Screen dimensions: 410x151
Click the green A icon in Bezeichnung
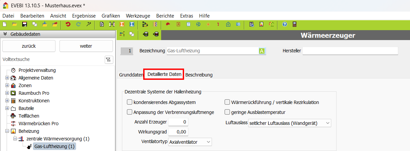point(261,51)
